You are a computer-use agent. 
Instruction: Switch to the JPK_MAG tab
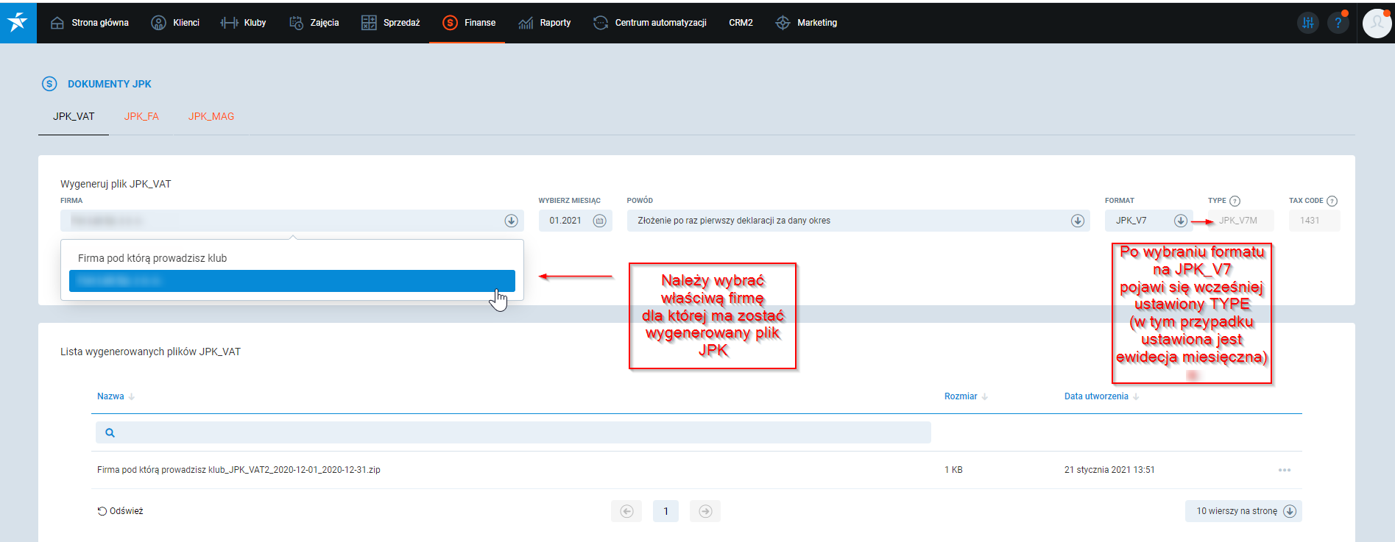[x=211, y=116]
